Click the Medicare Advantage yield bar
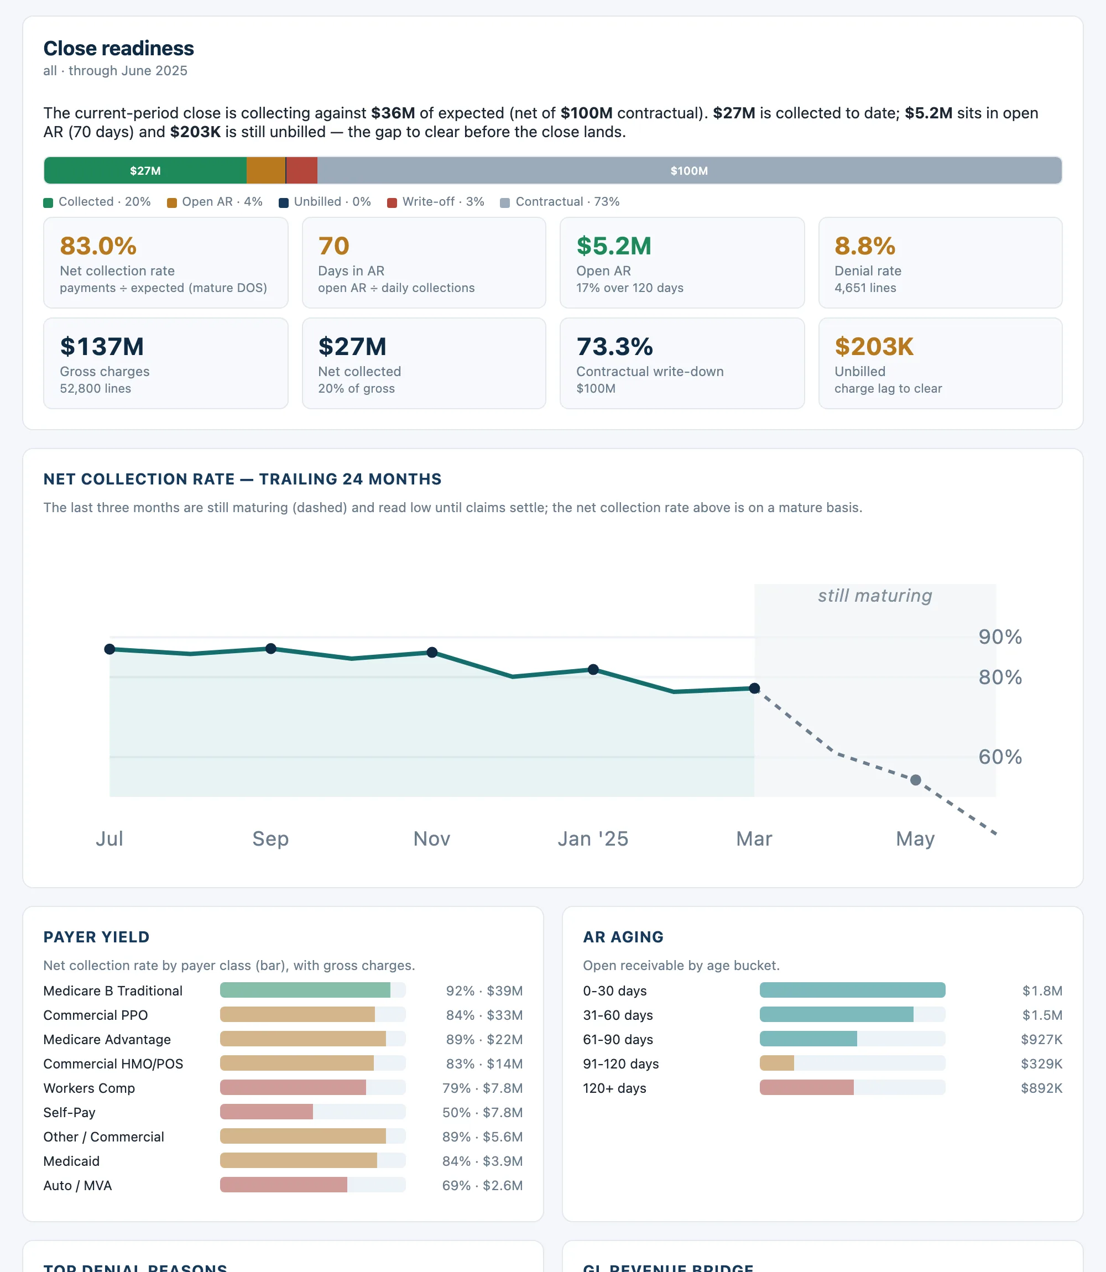The width and height of the screenshot is (1106, 1272). [313, 1039]
